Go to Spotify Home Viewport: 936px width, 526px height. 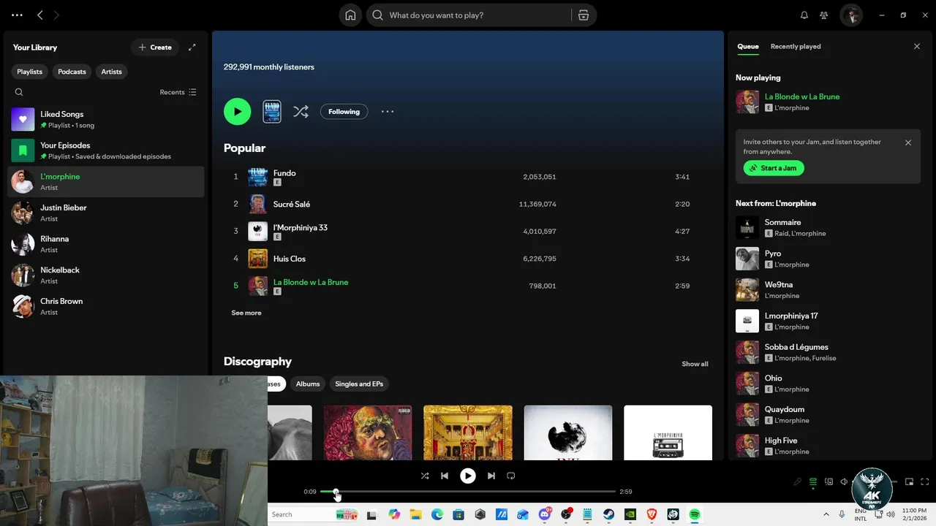click(x=350, y=15)
